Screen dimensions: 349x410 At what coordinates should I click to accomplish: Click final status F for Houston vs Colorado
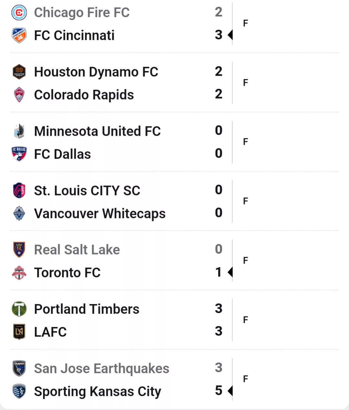(245, 83)
